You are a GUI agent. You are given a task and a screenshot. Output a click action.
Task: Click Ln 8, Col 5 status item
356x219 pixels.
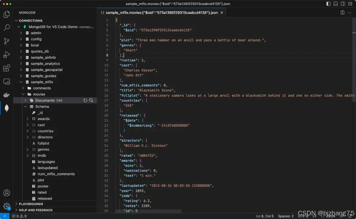coord(265,216)
